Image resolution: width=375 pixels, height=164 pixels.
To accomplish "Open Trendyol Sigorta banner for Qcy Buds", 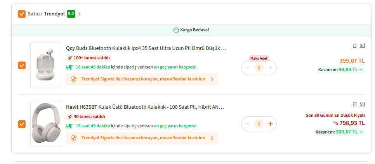I will coord(142,79).
